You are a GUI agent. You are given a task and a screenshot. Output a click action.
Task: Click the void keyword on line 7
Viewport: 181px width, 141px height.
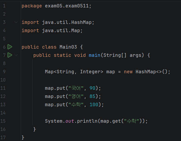pyautogui.click(x=80, y=55)
